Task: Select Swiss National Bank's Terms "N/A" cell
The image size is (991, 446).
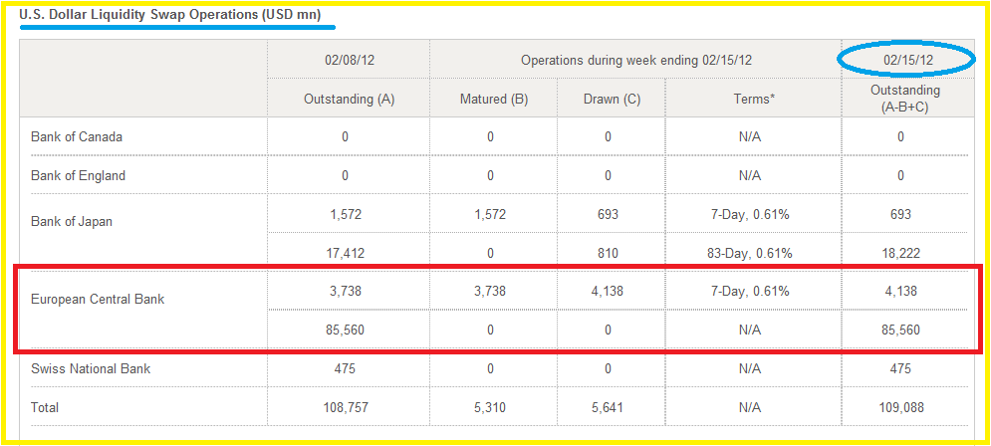Action: (750, 368)
